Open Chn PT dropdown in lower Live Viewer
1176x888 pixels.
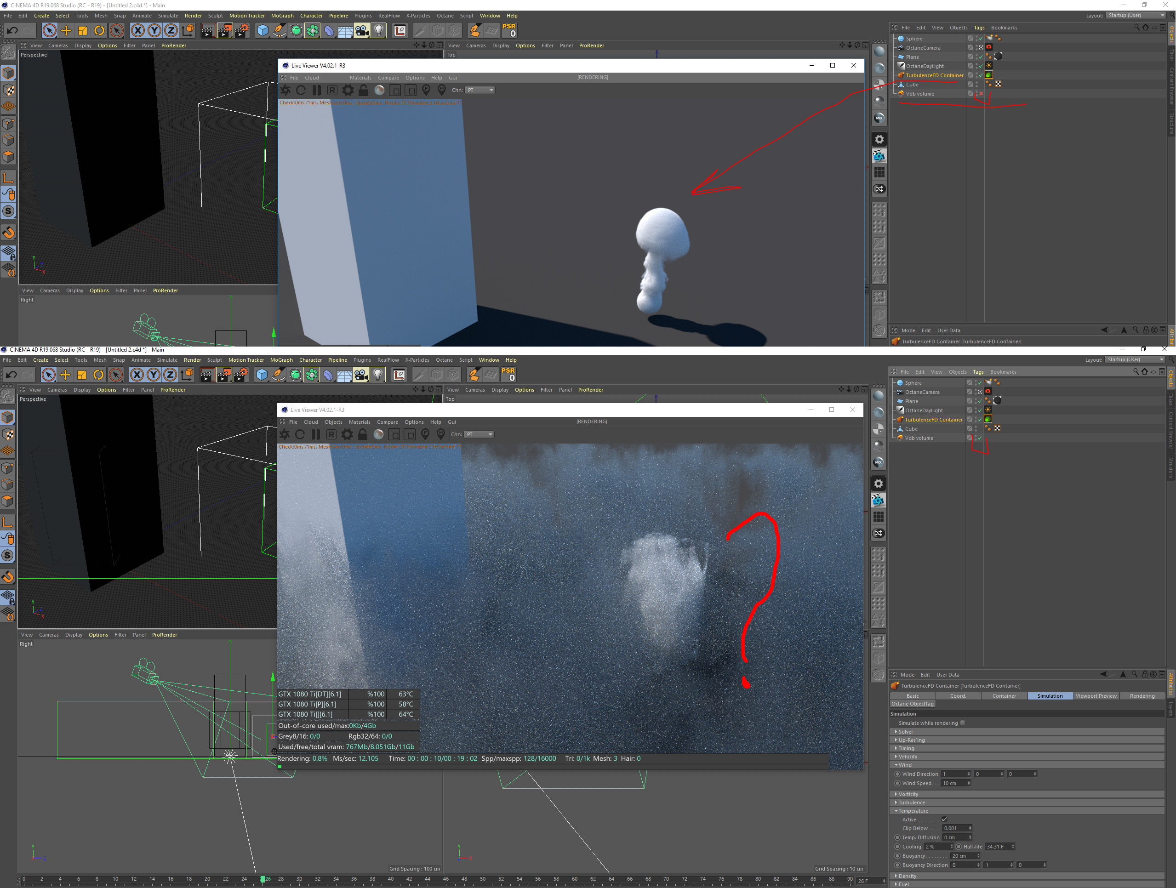point(480,434)
